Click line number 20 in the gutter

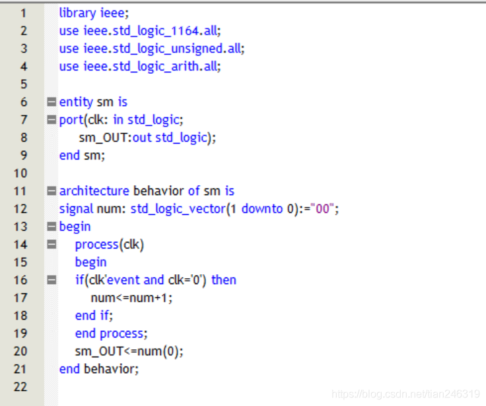tap(20, 351)
